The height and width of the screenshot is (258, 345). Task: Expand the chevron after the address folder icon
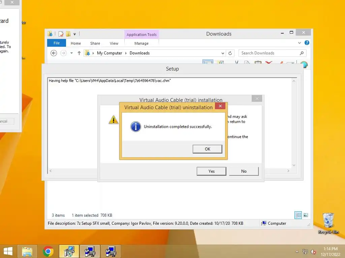point(93,53)
